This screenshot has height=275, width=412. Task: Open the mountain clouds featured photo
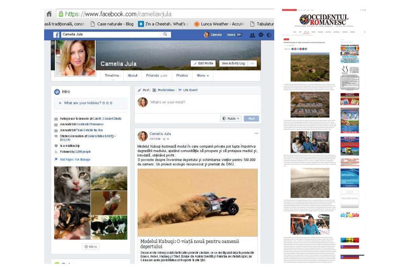[109, 178]
